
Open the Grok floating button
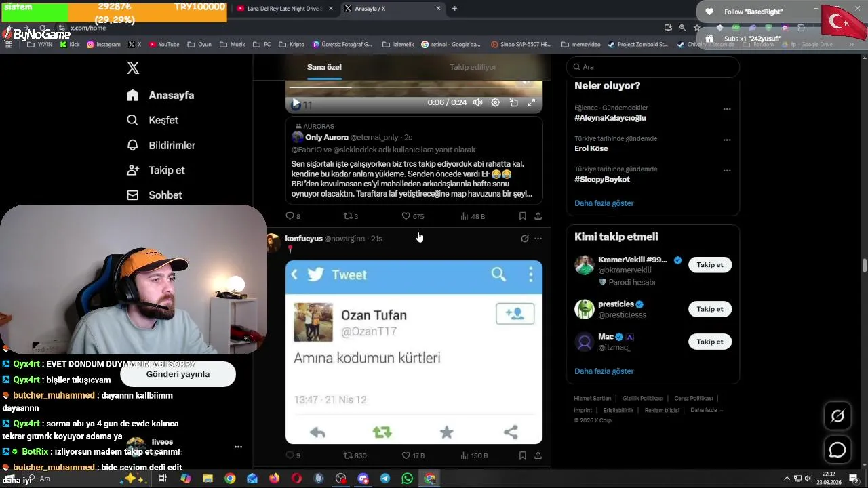[x=837, y=416]
